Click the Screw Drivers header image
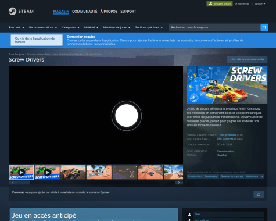Screen dimensions: 276x221 [227, 84]
